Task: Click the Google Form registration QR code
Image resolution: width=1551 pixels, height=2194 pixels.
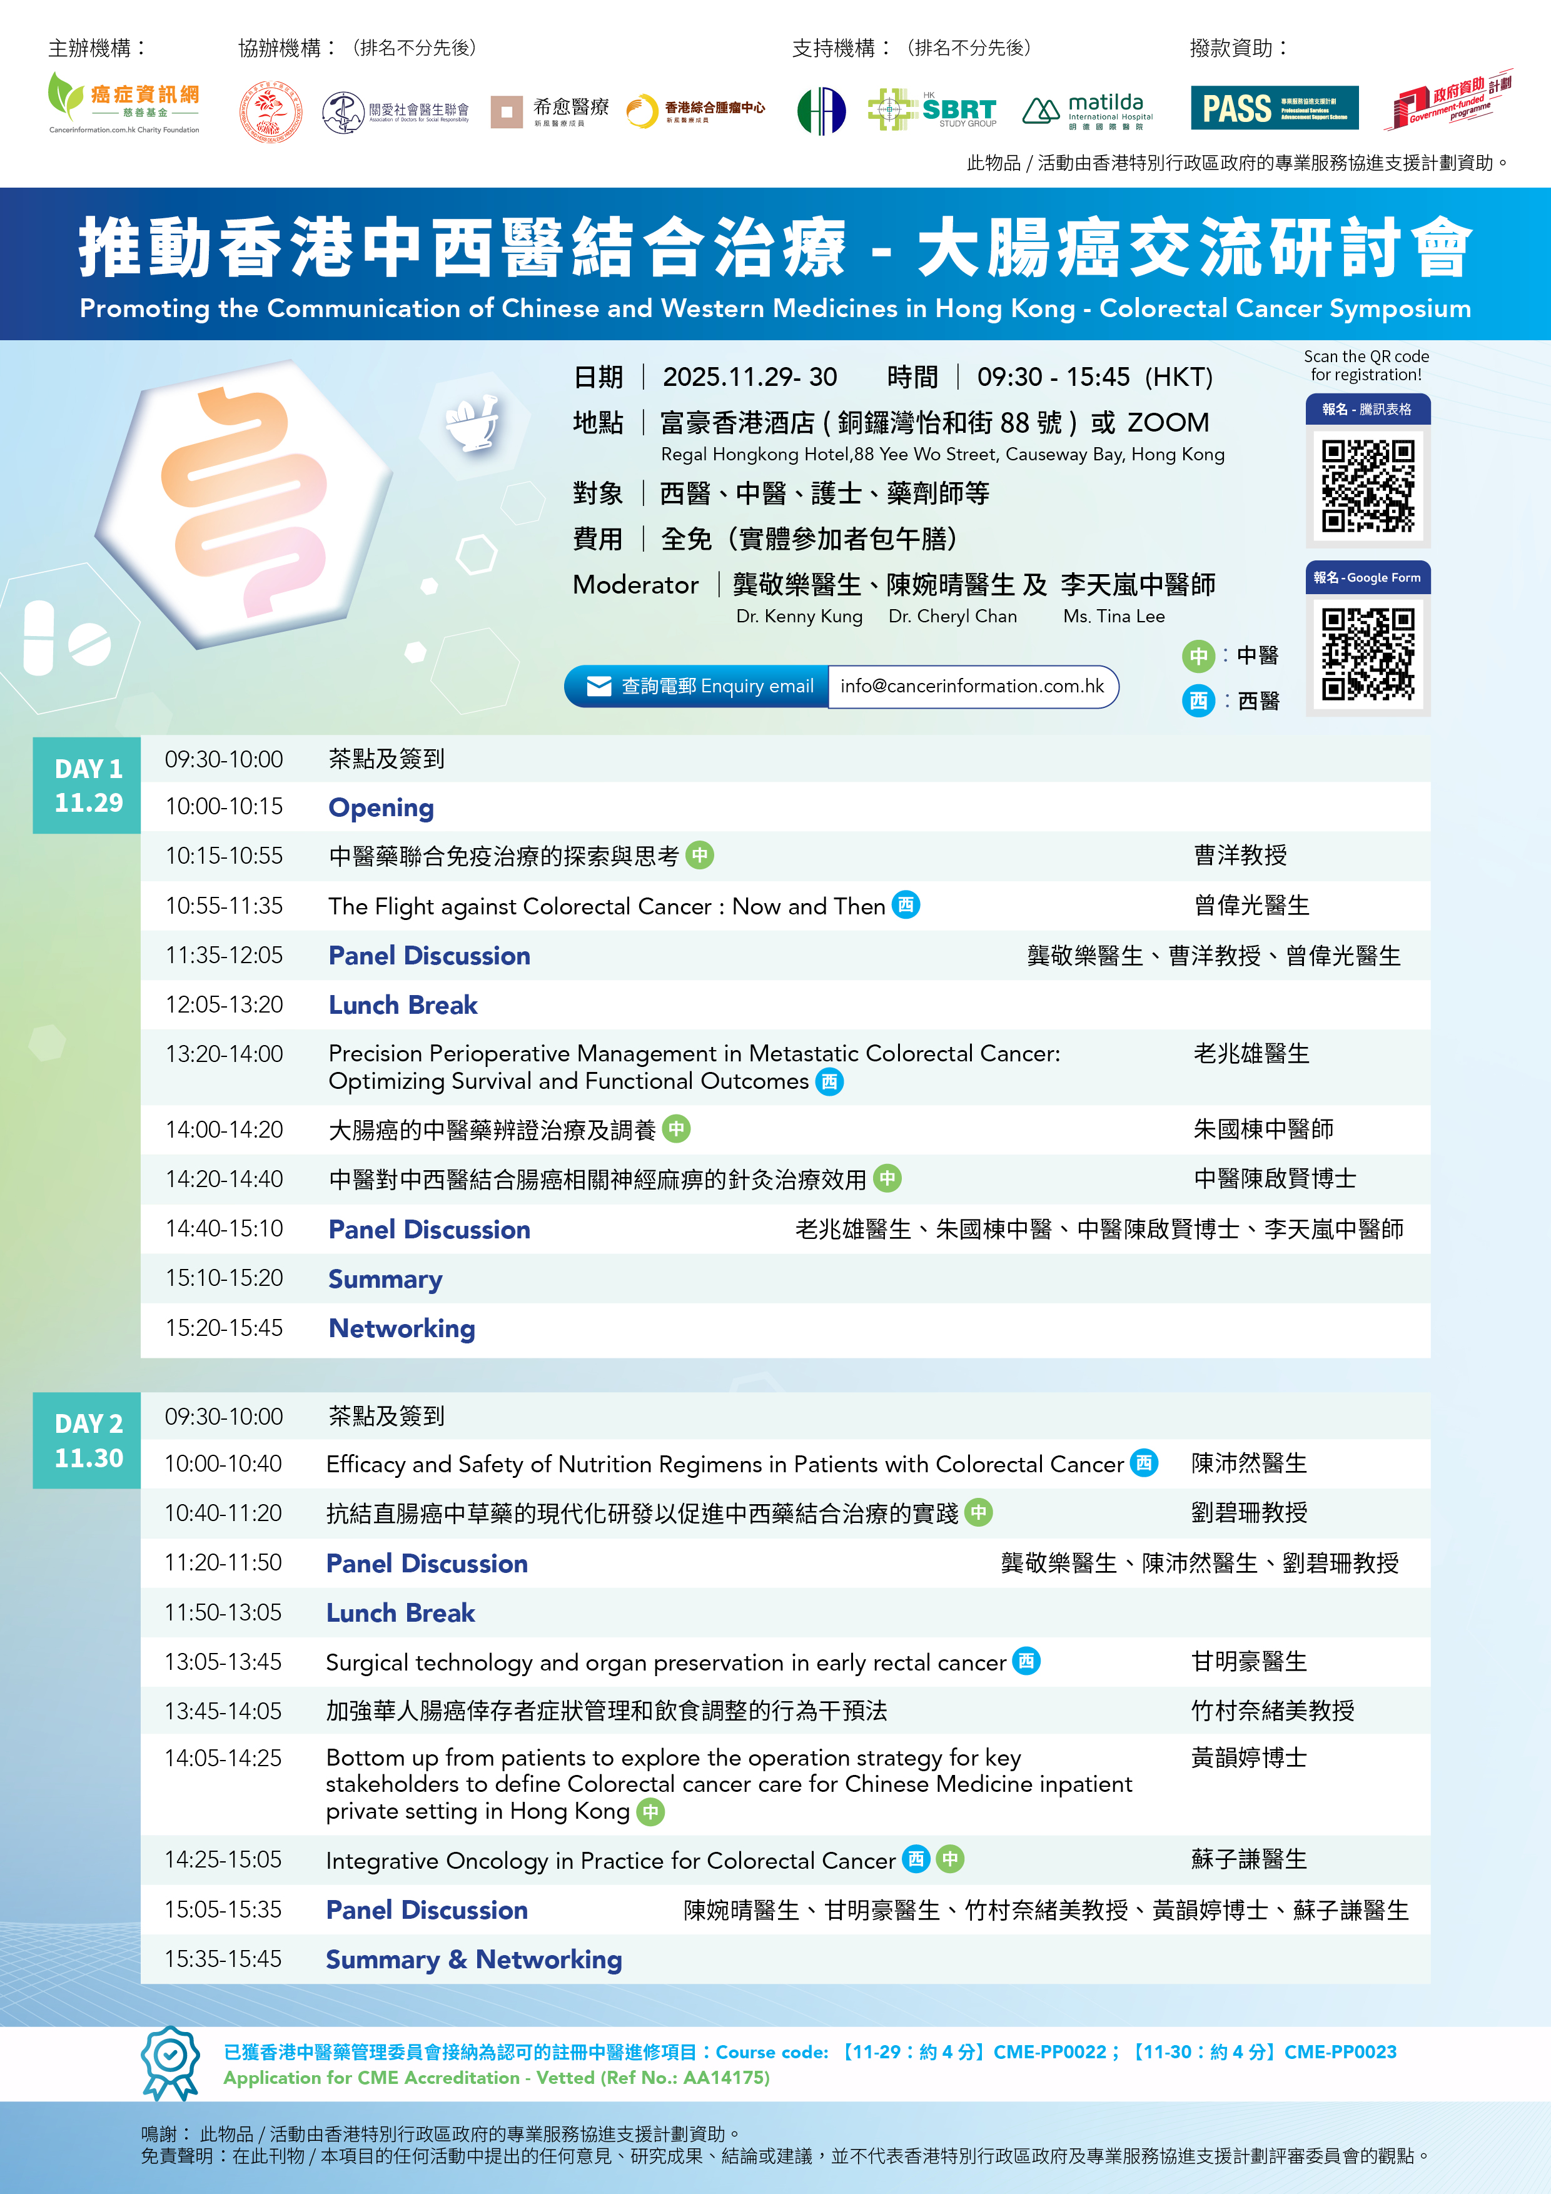Action: 1368,655
